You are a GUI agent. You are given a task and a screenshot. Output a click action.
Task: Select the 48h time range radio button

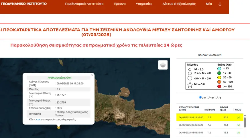tap(208, 97)
